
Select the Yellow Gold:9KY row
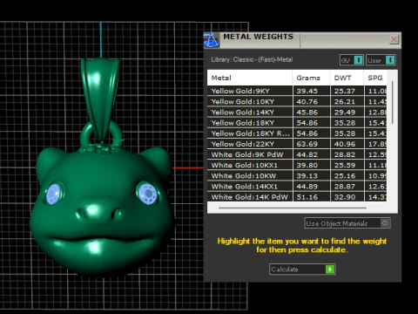pos(297,91)
